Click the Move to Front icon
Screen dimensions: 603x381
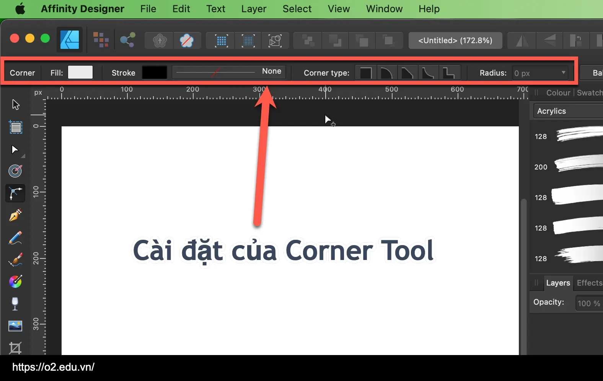pyautogui.click(x=389, y=40)
